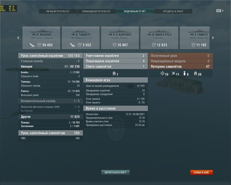Click the Потеряно самолётов header showing 47

pyautogui.click(x=180, y=66)
